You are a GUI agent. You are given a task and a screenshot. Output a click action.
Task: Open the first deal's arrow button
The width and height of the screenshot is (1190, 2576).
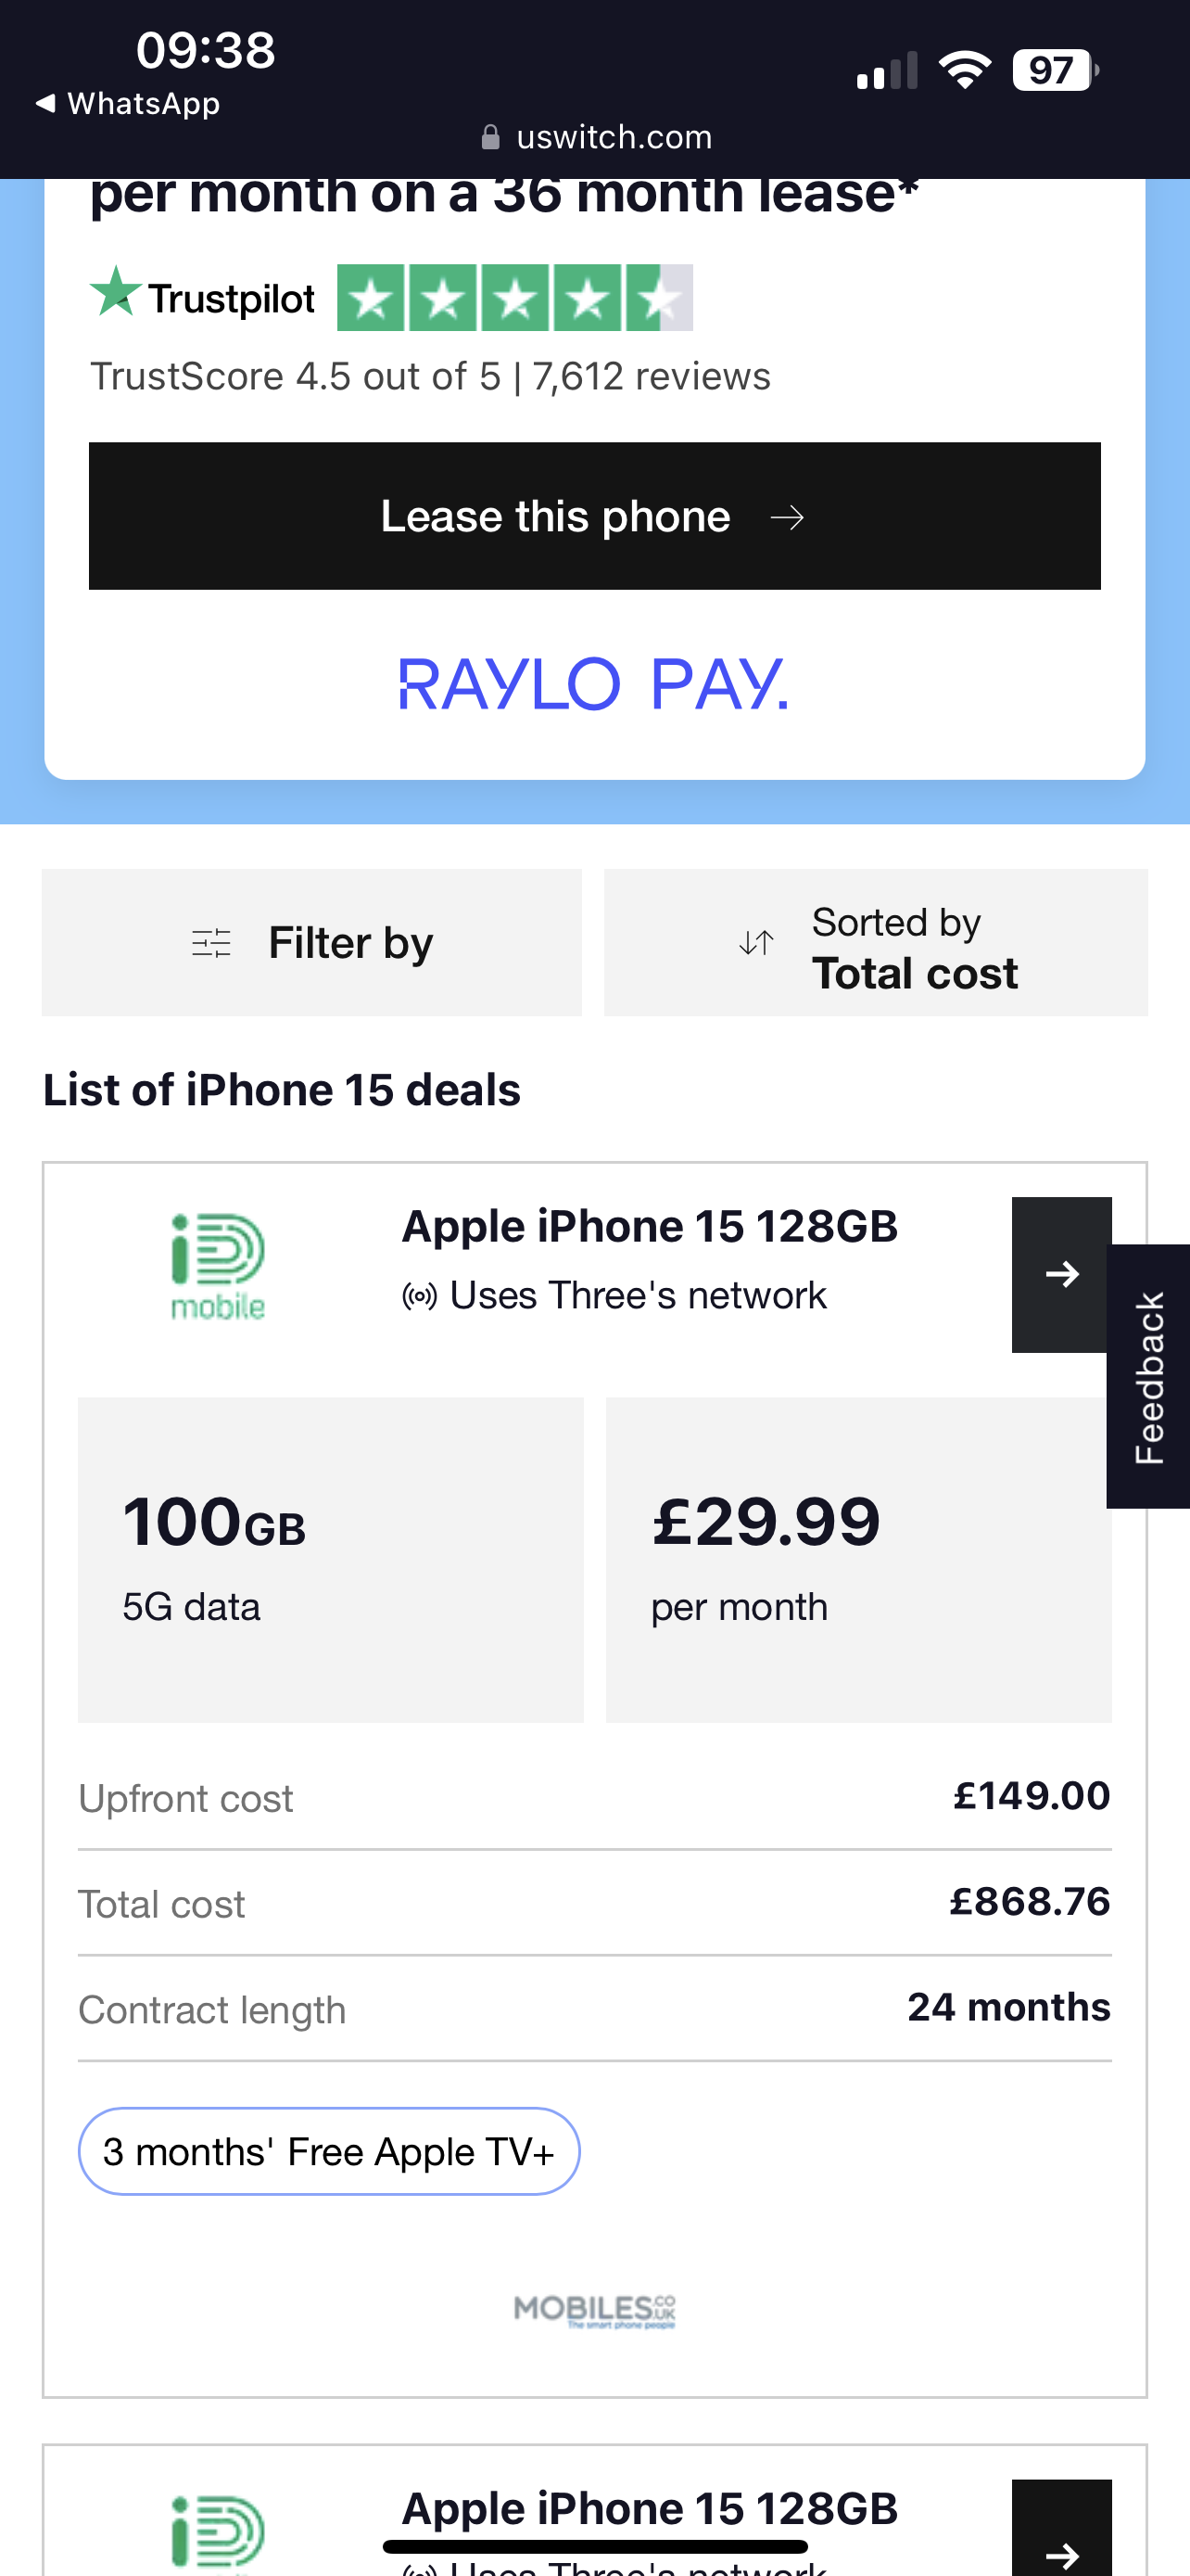(1061, 1274)
